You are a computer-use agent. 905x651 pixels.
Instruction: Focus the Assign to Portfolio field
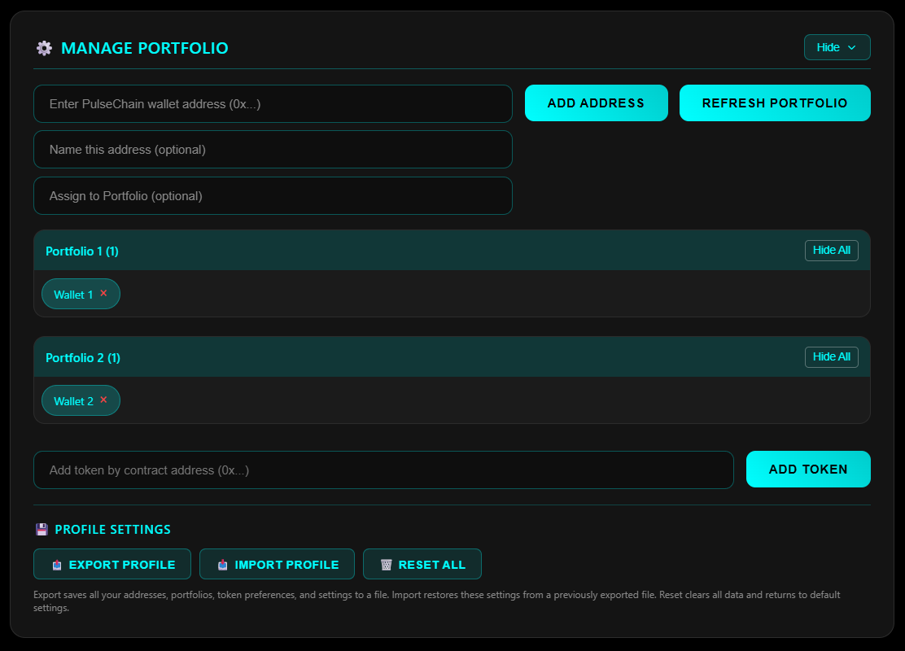273,195
